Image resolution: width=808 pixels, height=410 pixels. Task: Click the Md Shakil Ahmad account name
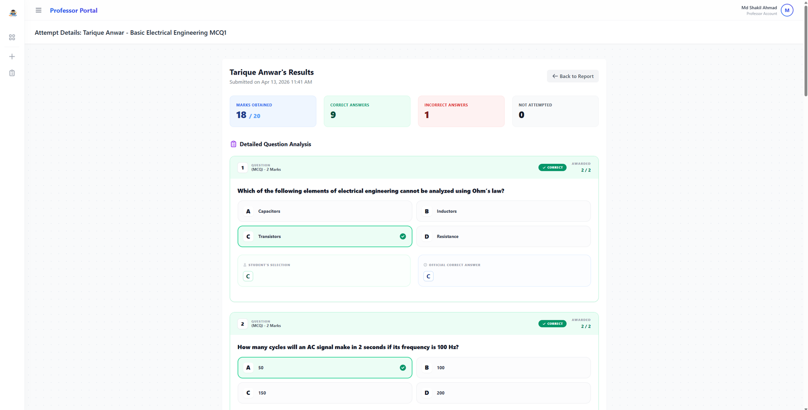pos(759,8)
